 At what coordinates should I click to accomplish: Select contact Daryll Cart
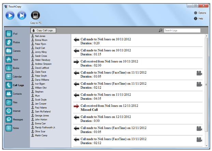tap(38, 48)
